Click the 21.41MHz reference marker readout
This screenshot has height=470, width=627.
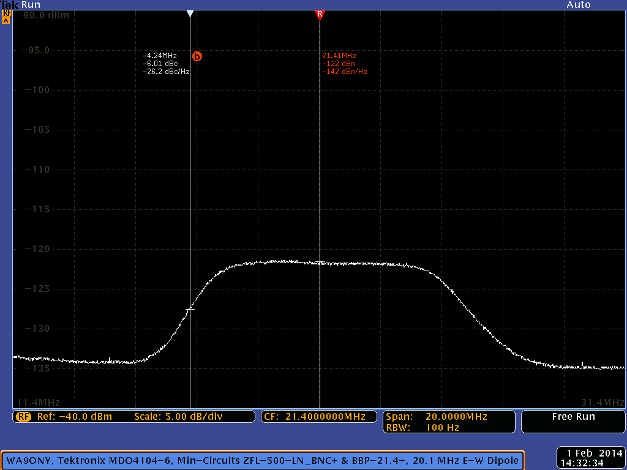[339, 56]
